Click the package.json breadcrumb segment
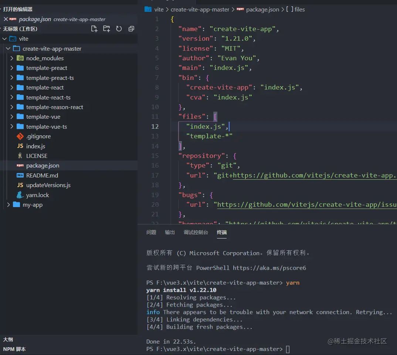Viewport: 397px width, 355px height. (x=262, y=9)
